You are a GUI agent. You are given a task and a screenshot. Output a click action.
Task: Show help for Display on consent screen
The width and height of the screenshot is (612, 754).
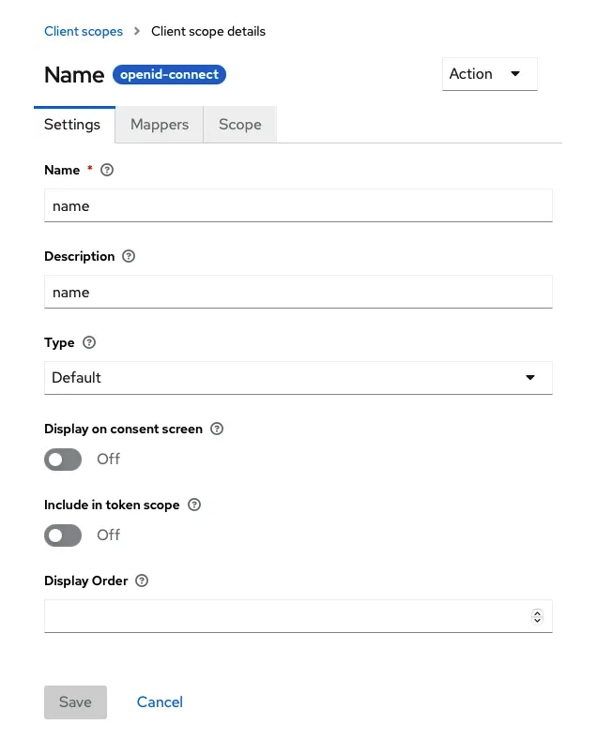(x=217, y=429)
